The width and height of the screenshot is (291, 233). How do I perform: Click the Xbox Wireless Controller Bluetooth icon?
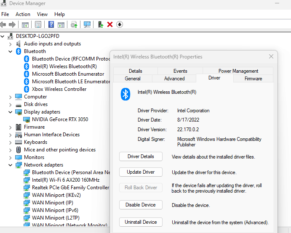(x=27, y=89)
